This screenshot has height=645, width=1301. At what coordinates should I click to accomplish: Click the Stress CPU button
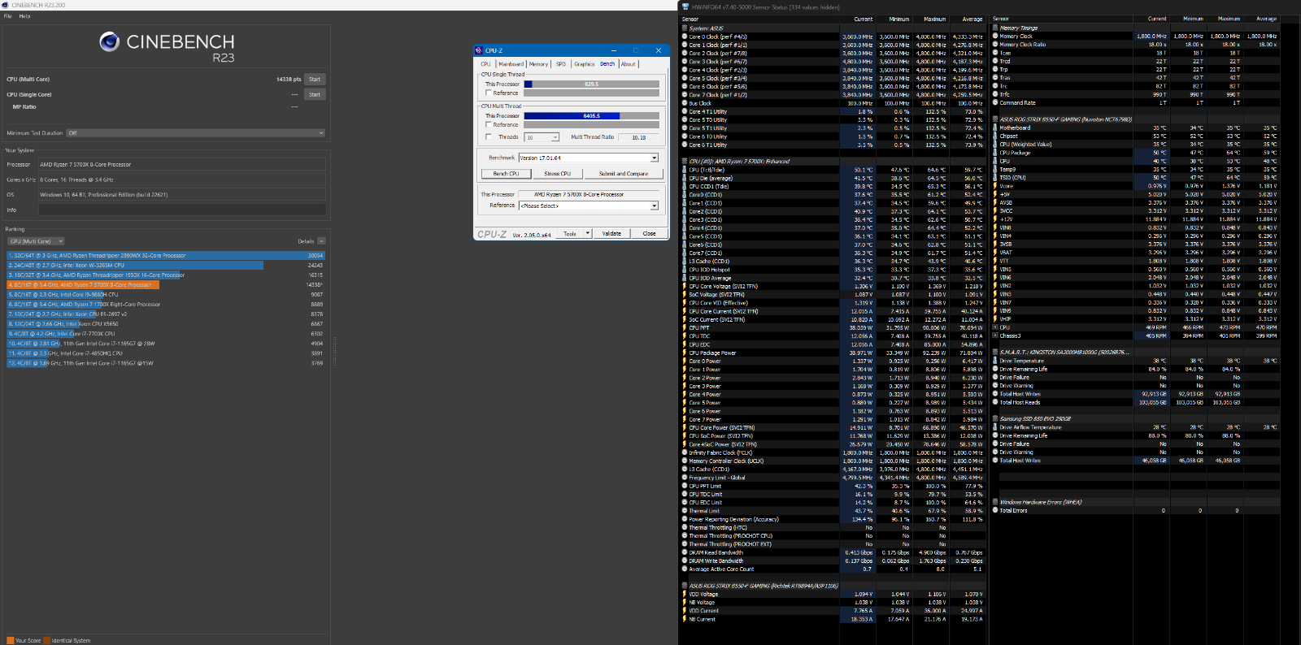tap(557, 174)
